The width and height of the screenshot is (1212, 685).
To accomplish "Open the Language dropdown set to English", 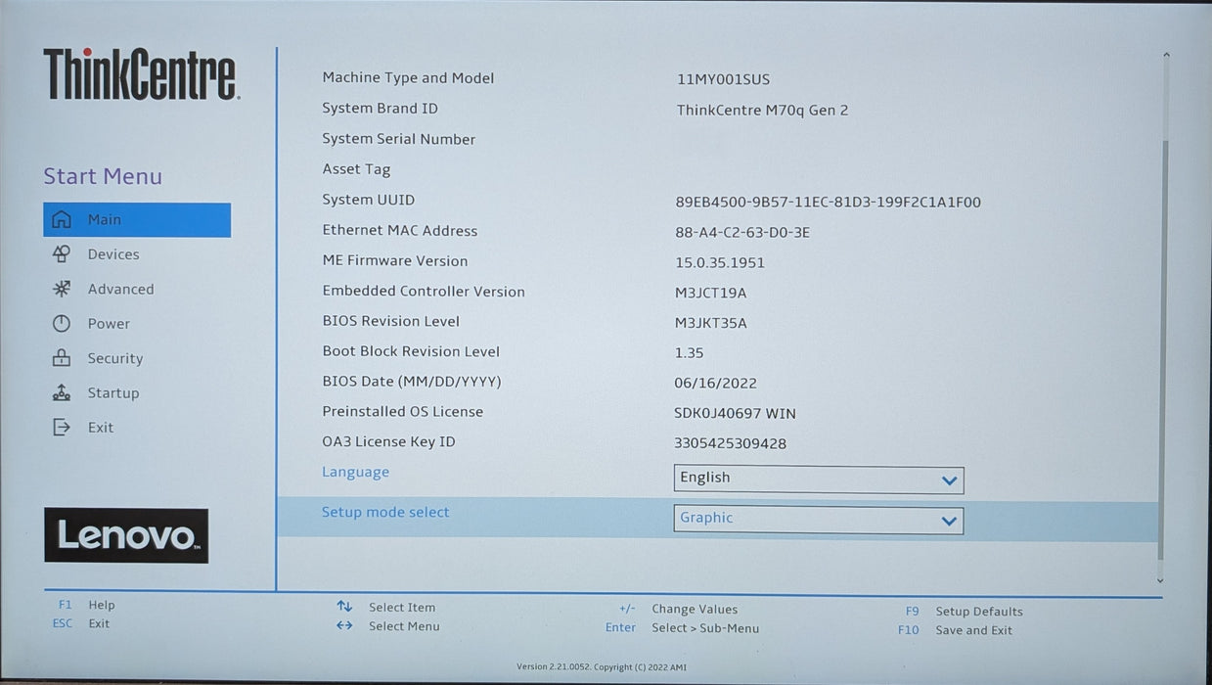I will [819, 479].
